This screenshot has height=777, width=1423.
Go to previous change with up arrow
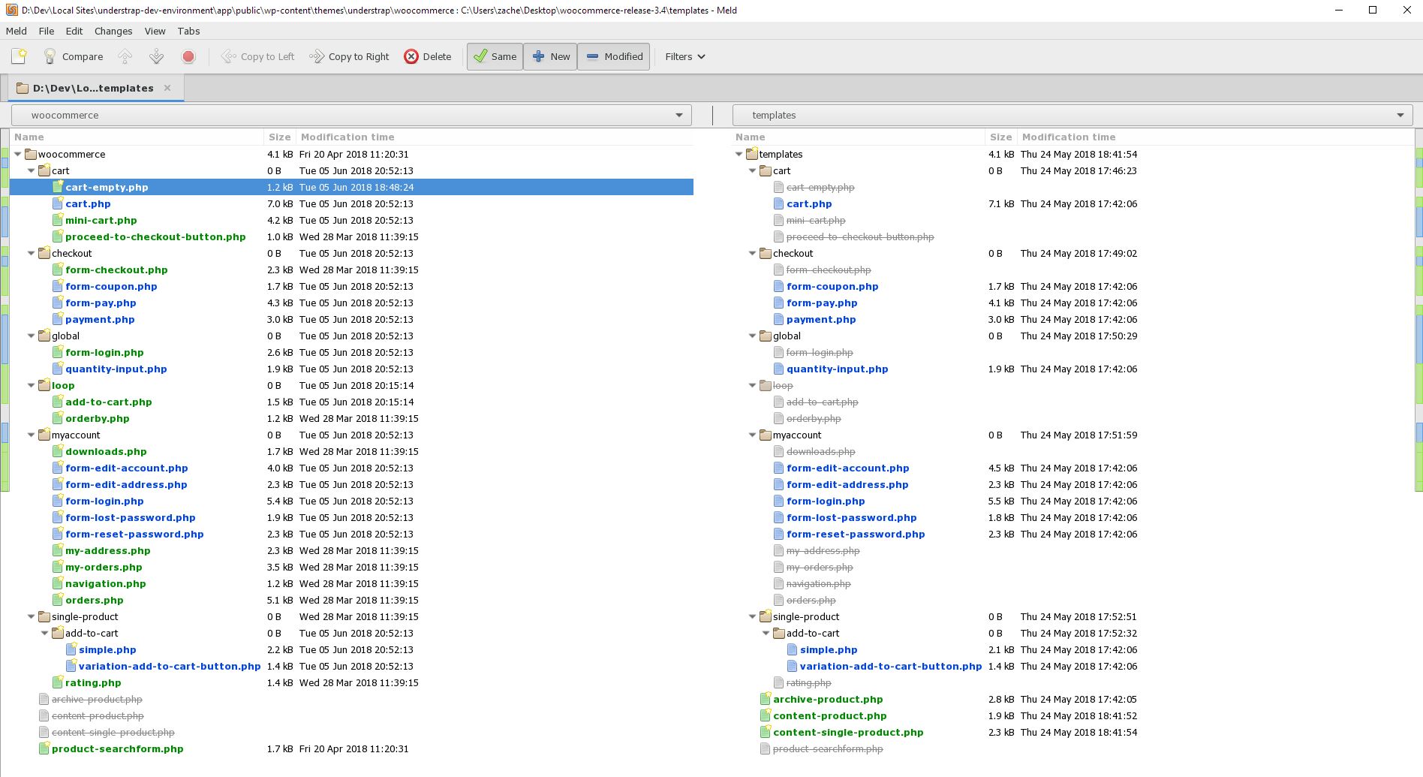pyautogui.click(x=125, y=56)
